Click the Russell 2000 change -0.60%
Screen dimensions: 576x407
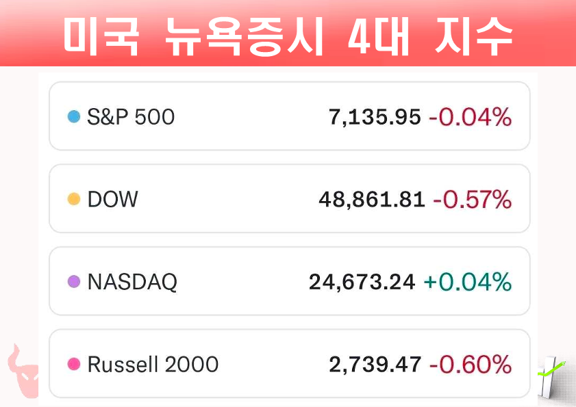click(x=470, y=364)
